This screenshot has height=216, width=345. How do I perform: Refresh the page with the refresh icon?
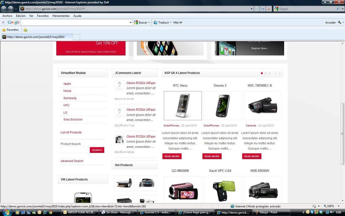click(x=263, y=9)
